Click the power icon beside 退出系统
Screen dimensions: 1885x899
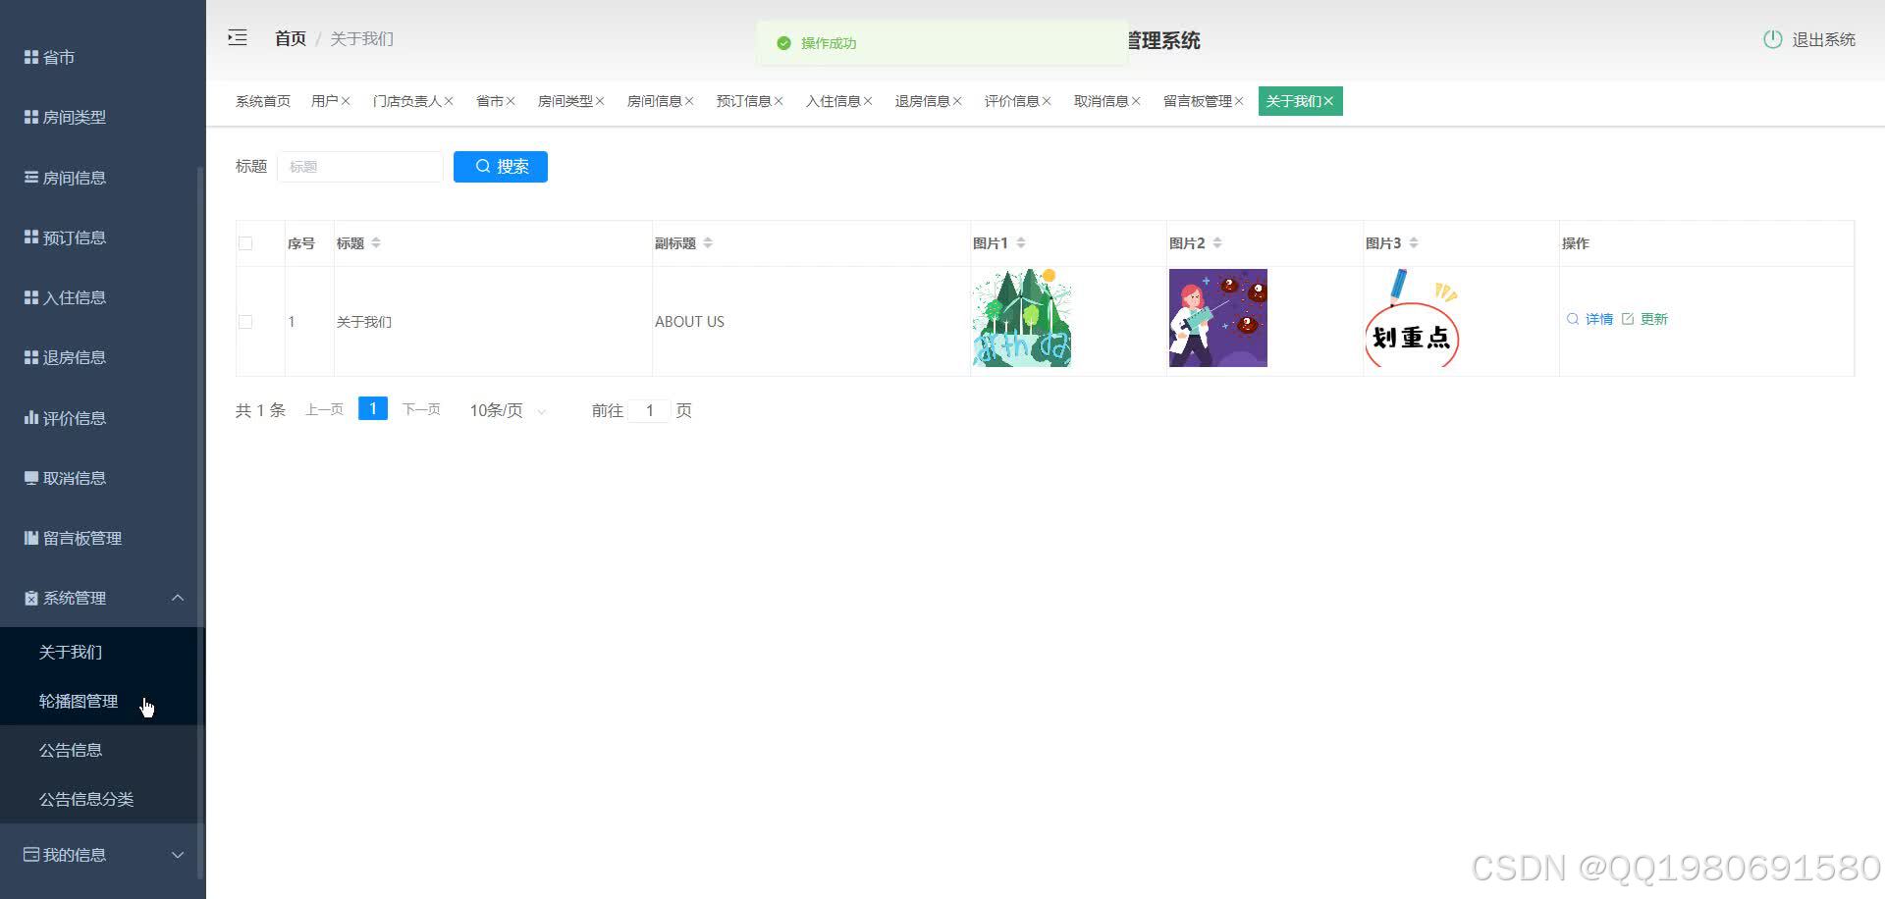coord(1772,39)
